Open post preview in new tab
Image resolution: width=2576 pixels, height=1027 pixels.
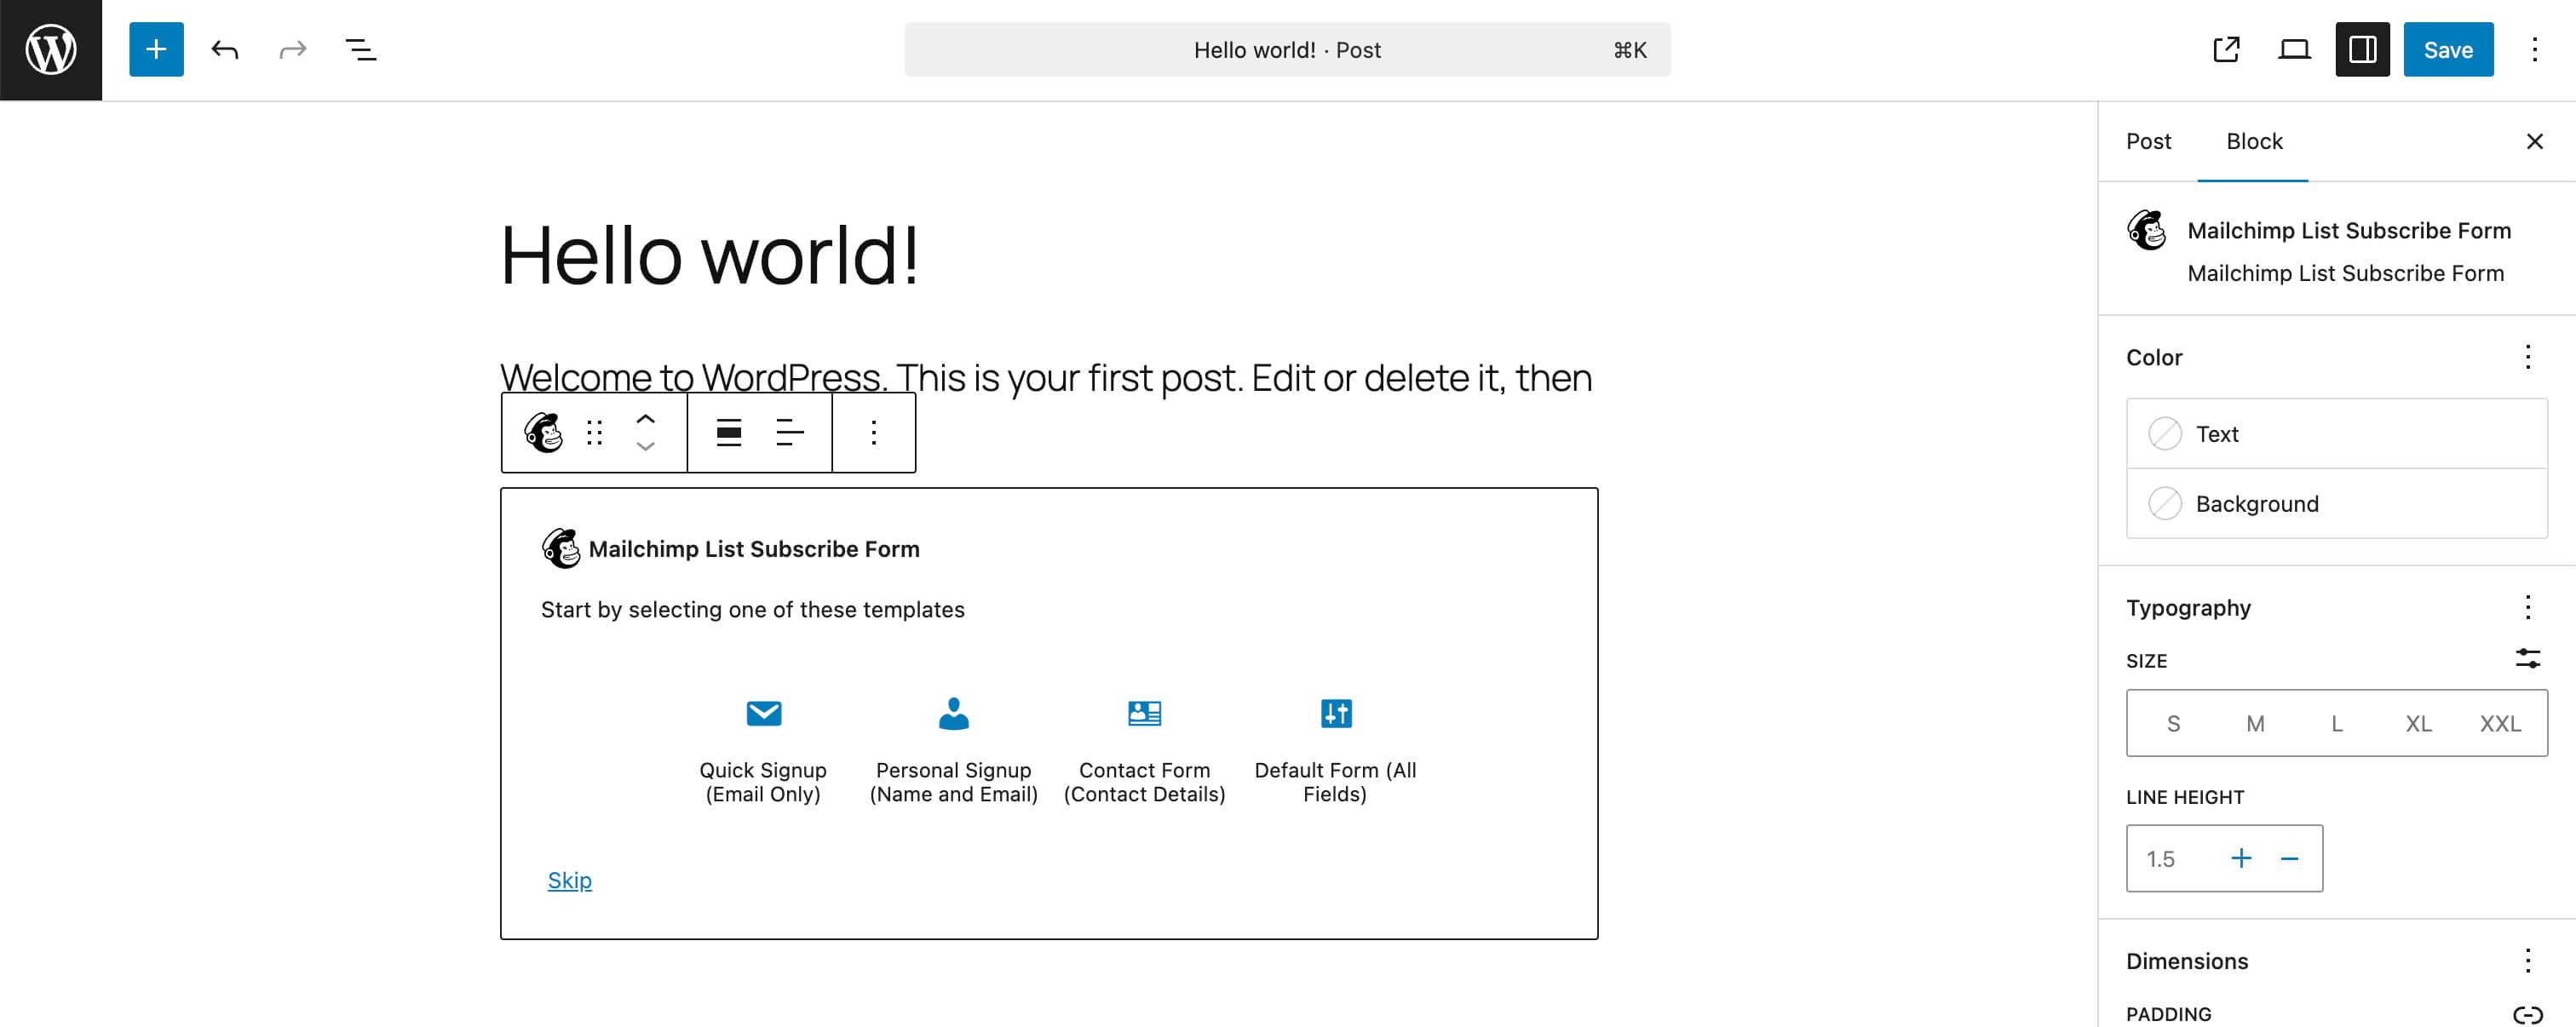point(2226,50)
